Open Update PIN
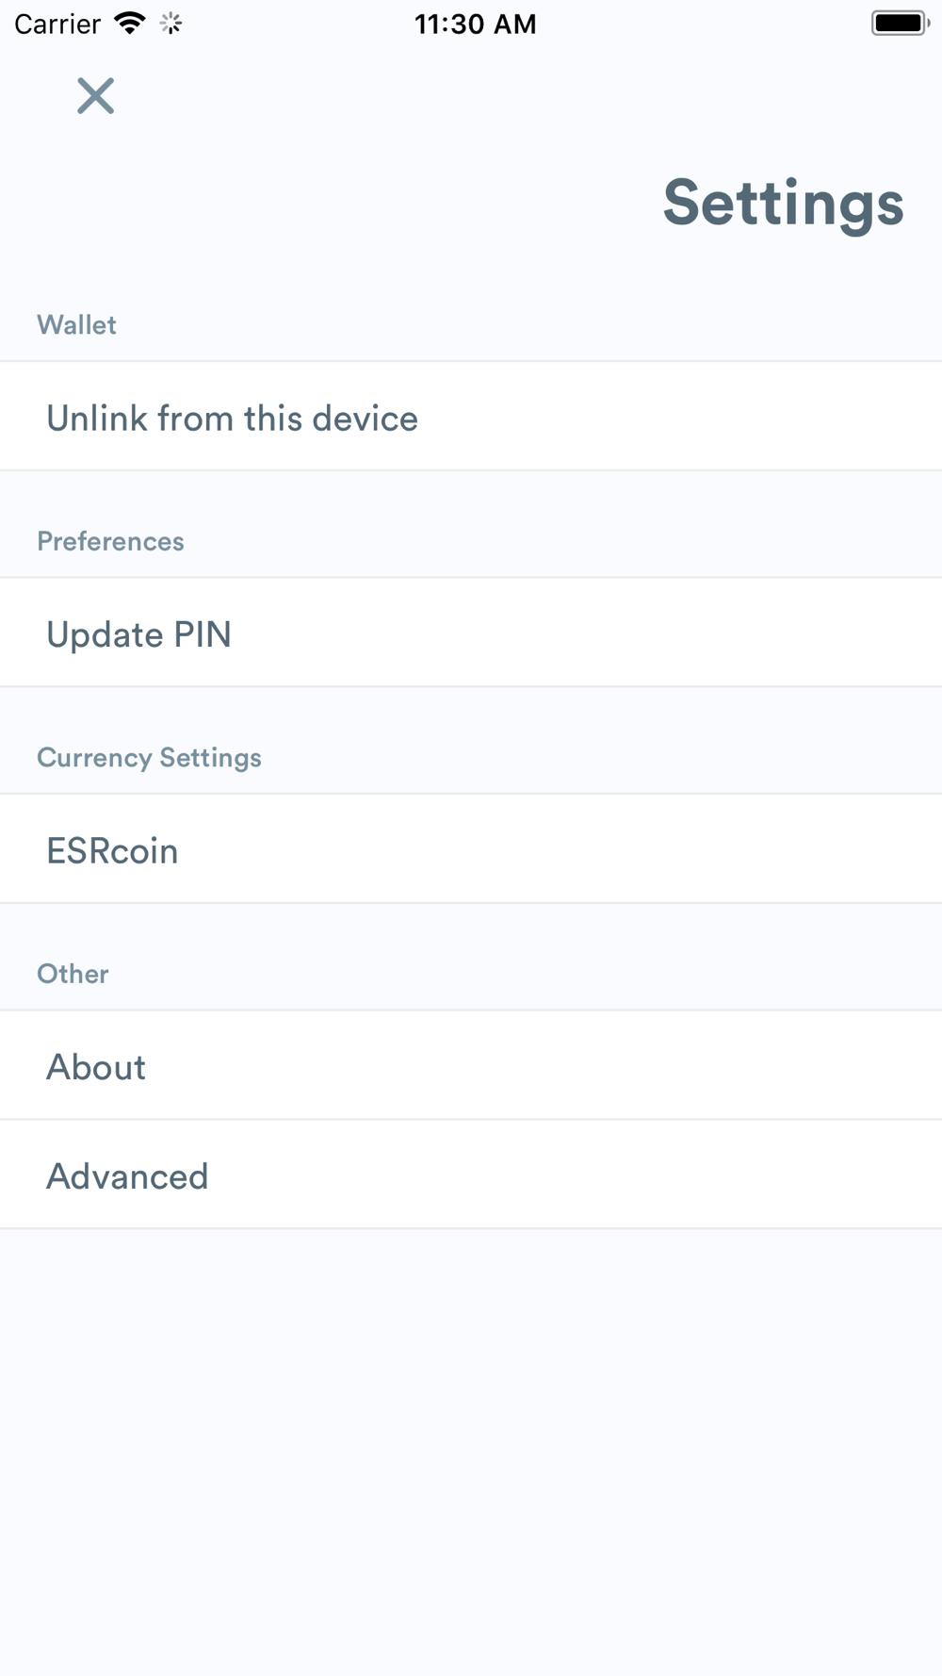942x1676 pixels. point(471,633)
